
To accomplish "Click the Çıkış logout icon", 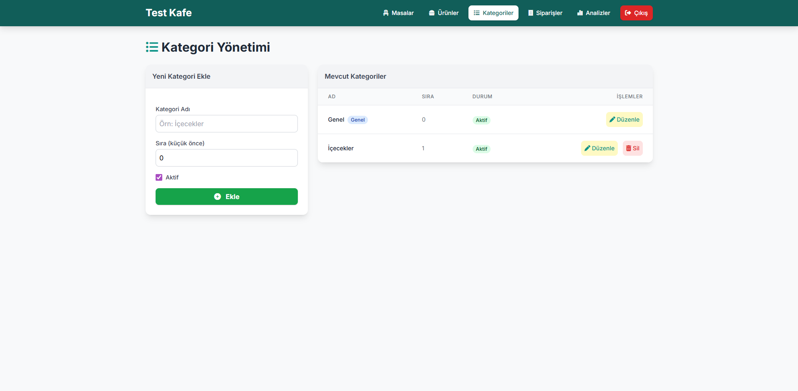I will click(x=628, y=13).
